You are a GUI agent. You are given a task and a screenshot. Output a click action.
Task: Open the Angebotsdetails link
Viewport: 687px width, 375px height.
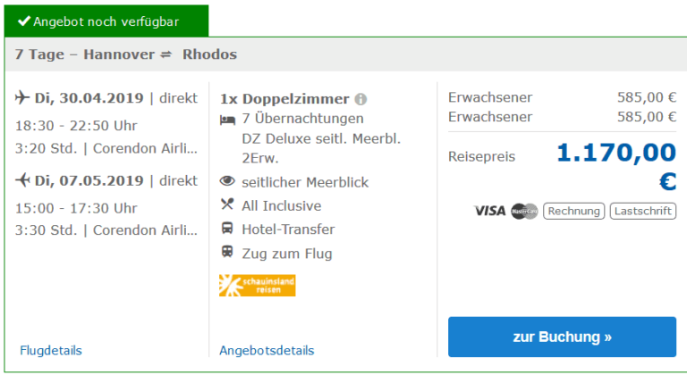(x=267, y=351)
